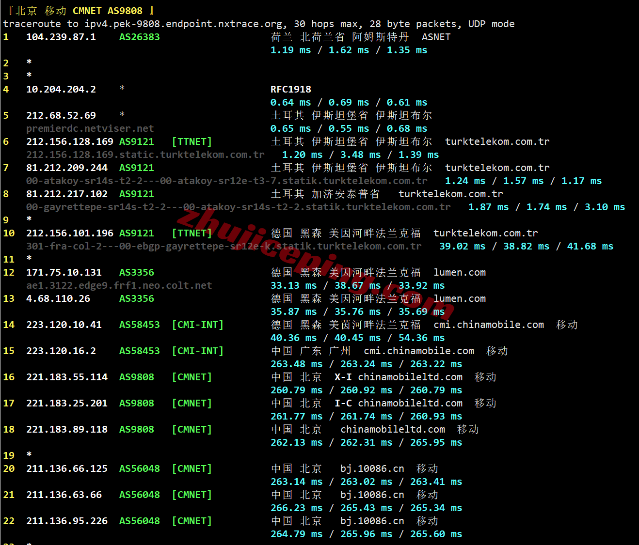Select hop 8 IP 81.212.217.102

(67, 194)
